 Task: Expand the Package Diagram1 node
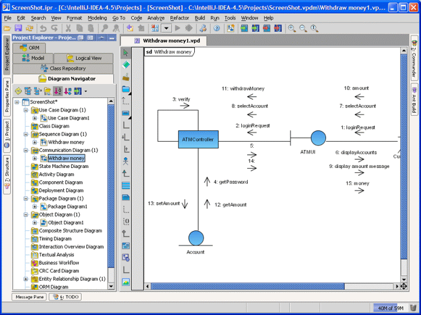tap(35, 206)
